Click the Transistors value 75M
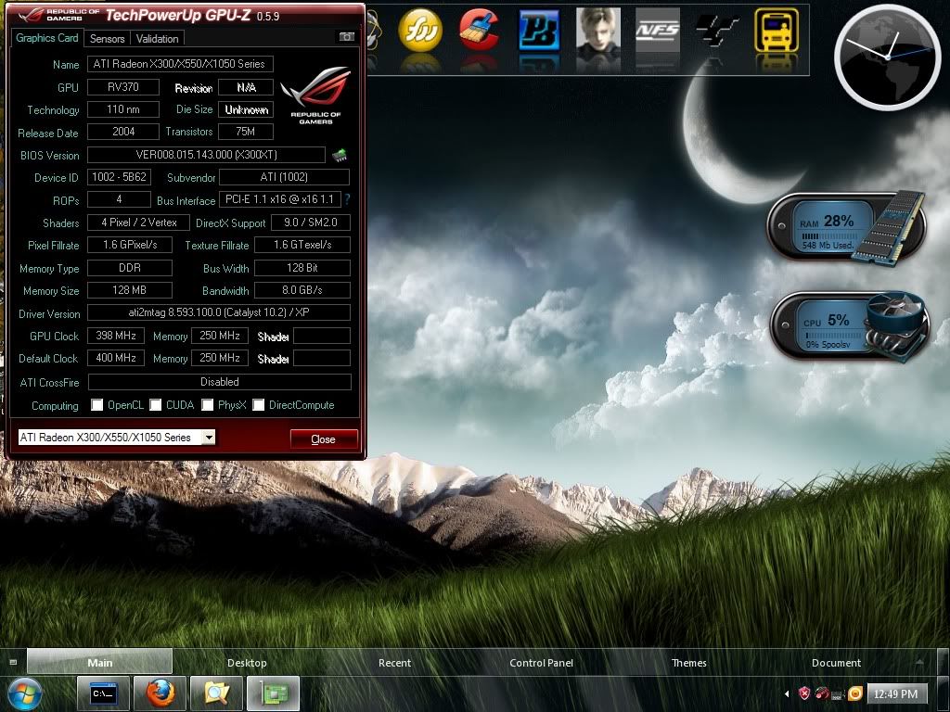This screenshot has height=712, width=950. (x=245, y=132)
